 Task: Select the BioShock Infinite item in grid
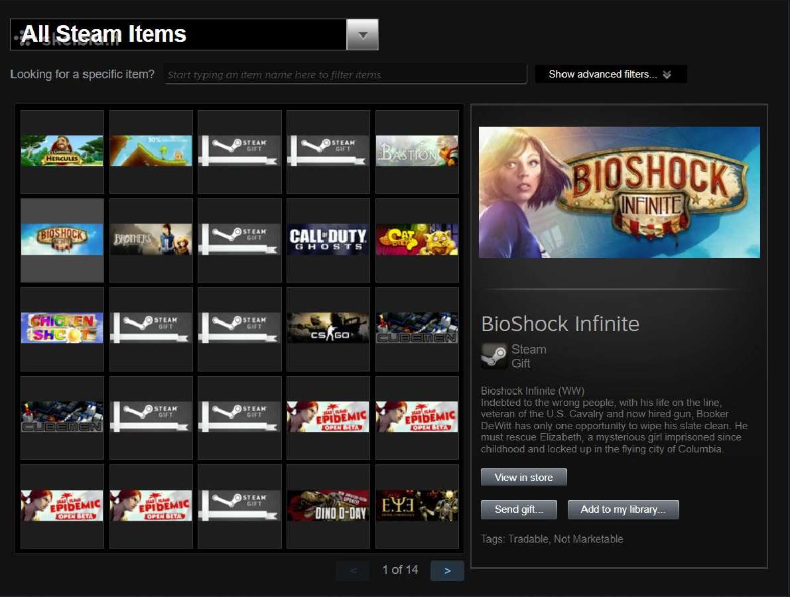[x=62, y=240]
